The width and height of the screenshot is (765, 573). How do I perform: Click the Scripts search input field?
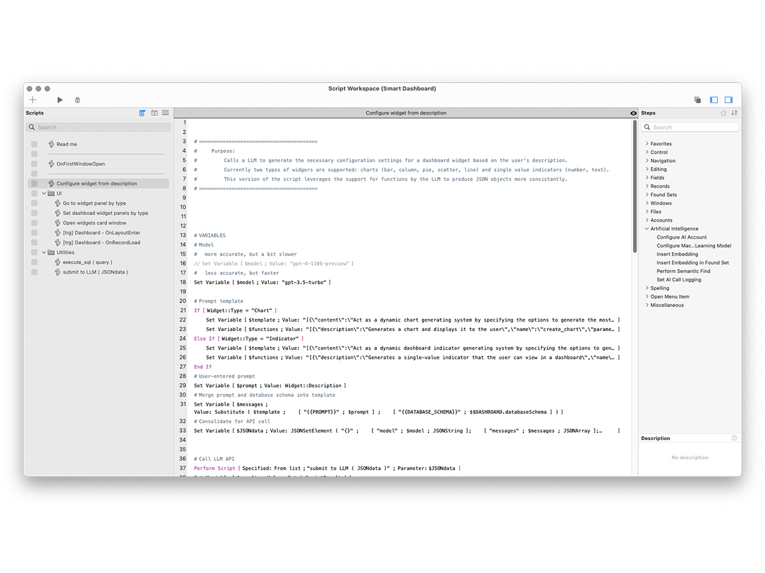[x=99, y=127]
